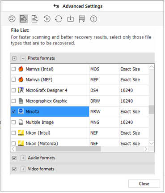165x193 pixels.
Task: Select the MicroGrafx Designer 4 name
Action: 47,90
